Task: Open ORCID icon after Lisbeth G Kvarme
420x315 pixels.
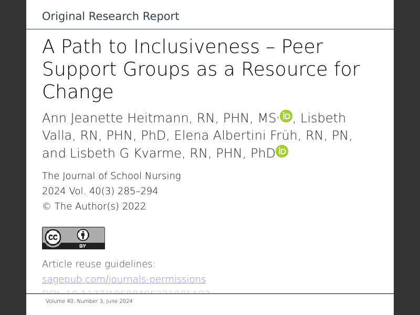Action: (x=282, y=152)
